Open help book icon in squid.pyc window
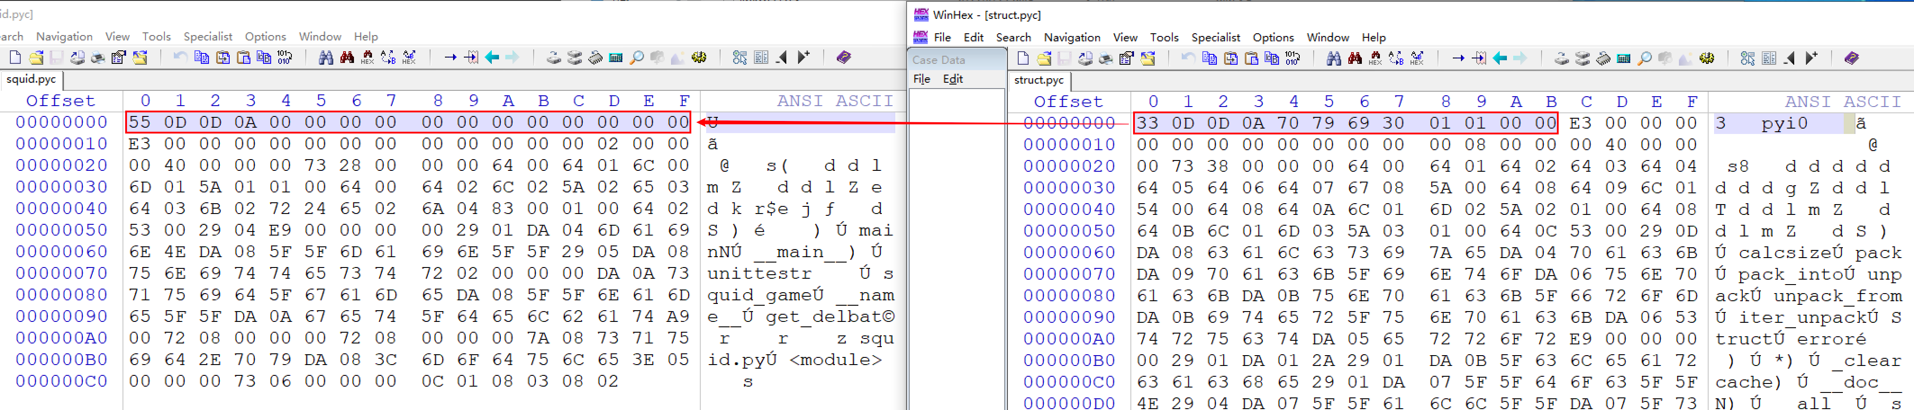The height and width of the screenshot is (410, 1914). (x=844, y=57)
